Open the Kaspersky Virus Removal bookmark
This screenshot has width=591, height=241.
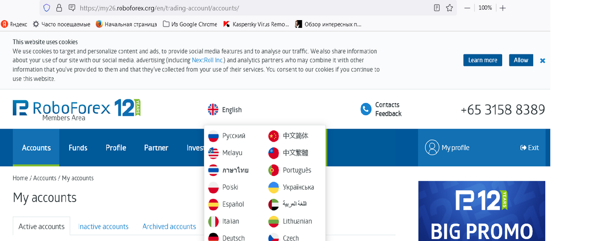(256, 24)
